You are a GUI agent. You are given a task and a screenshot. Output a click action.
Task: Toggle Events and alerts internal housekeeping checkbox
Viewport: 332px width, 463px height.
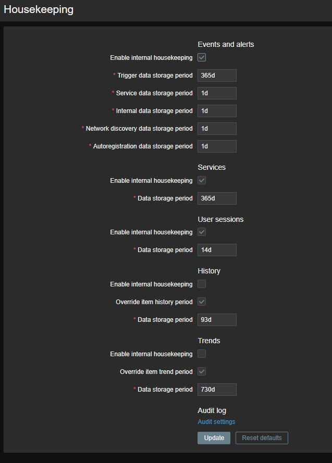pyautogui.click(x=202, y=58)
